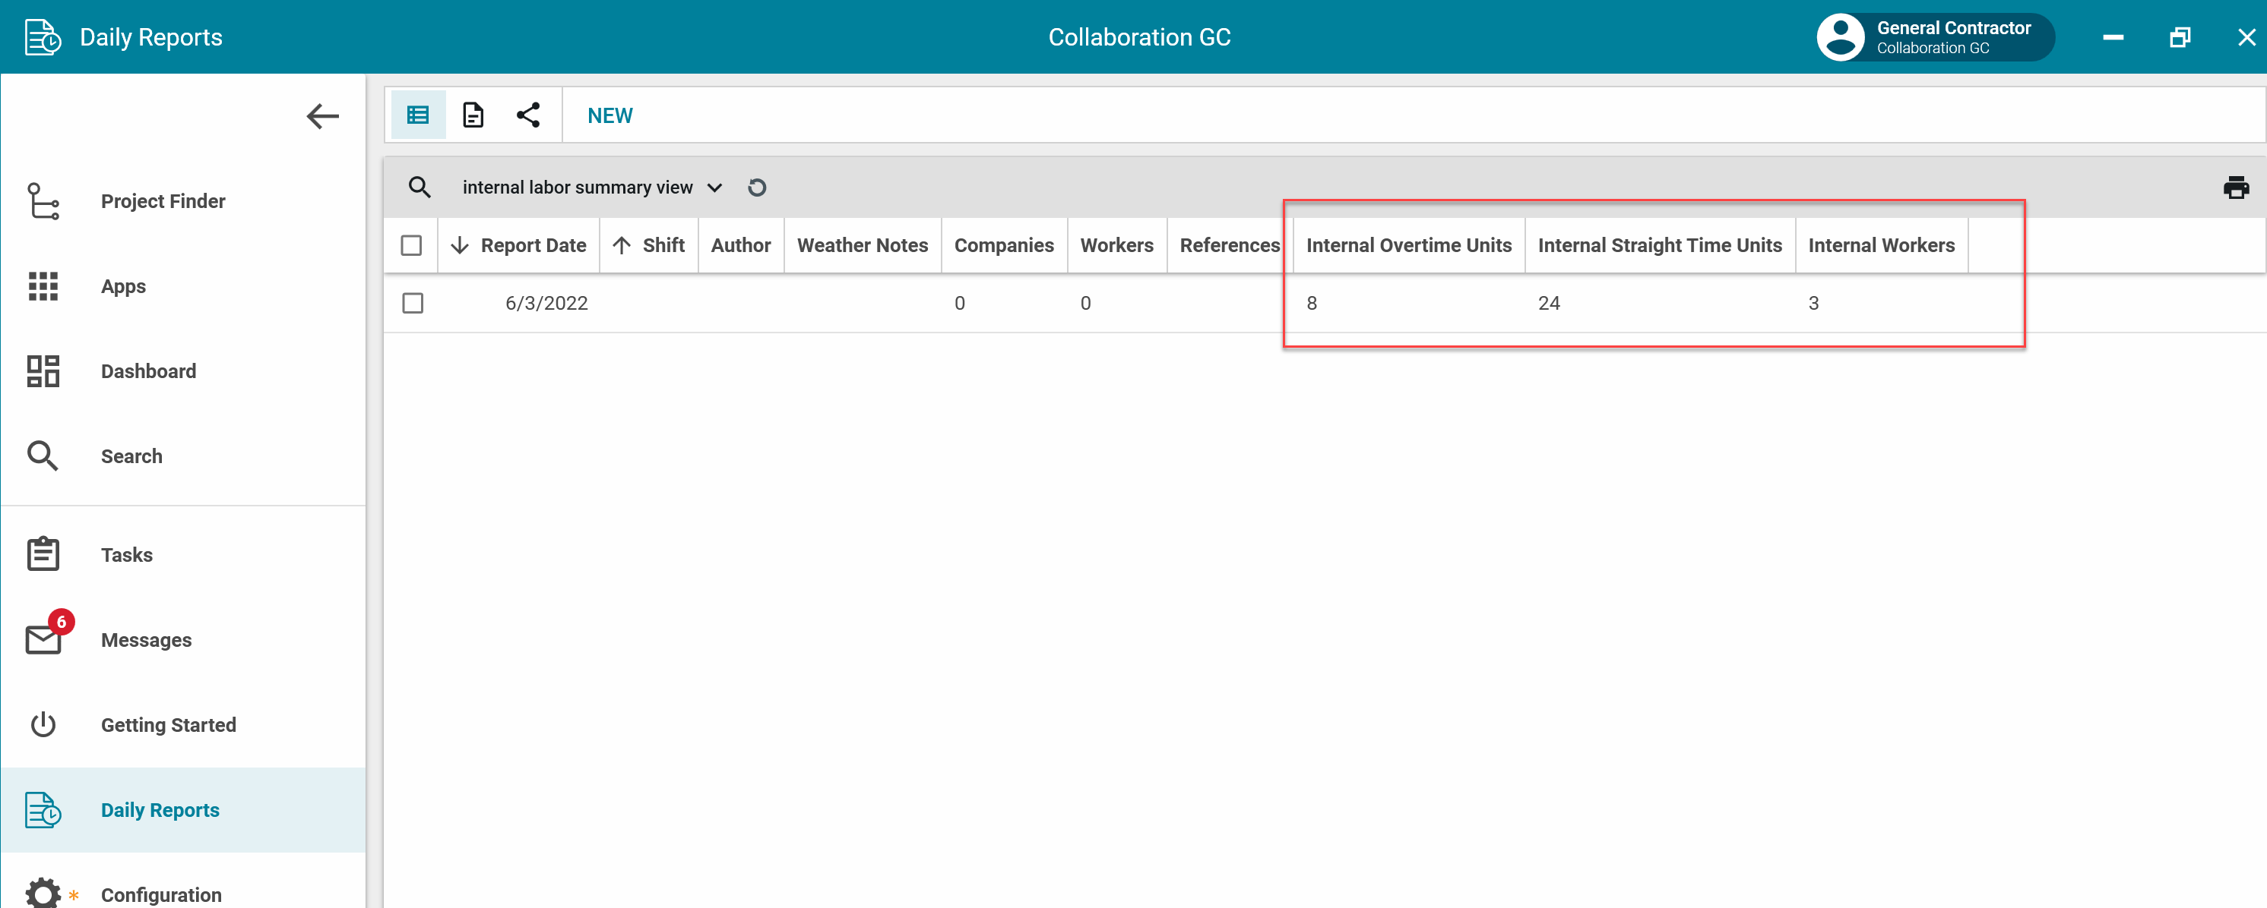Click the search magnifier in grid bar

(x=420, y=188)
